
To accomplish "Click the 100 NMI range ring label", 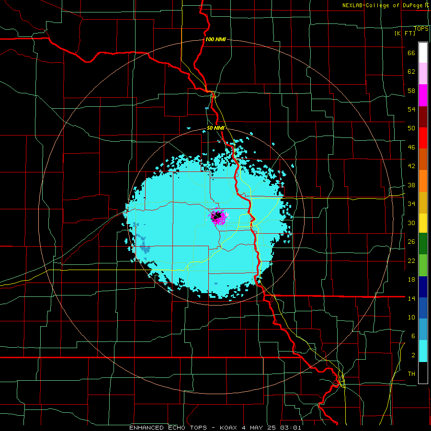I will coord(215,39).
